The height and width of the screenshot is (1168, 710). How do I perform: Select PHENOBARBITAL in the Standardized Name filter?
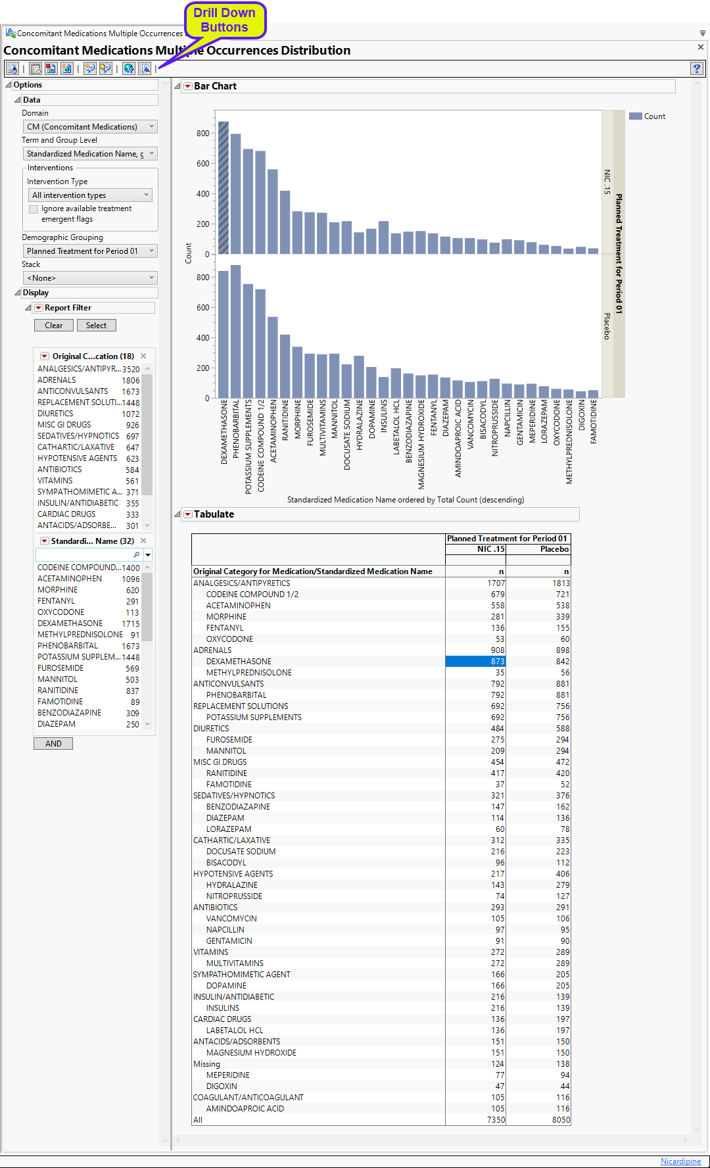(88, 646)
